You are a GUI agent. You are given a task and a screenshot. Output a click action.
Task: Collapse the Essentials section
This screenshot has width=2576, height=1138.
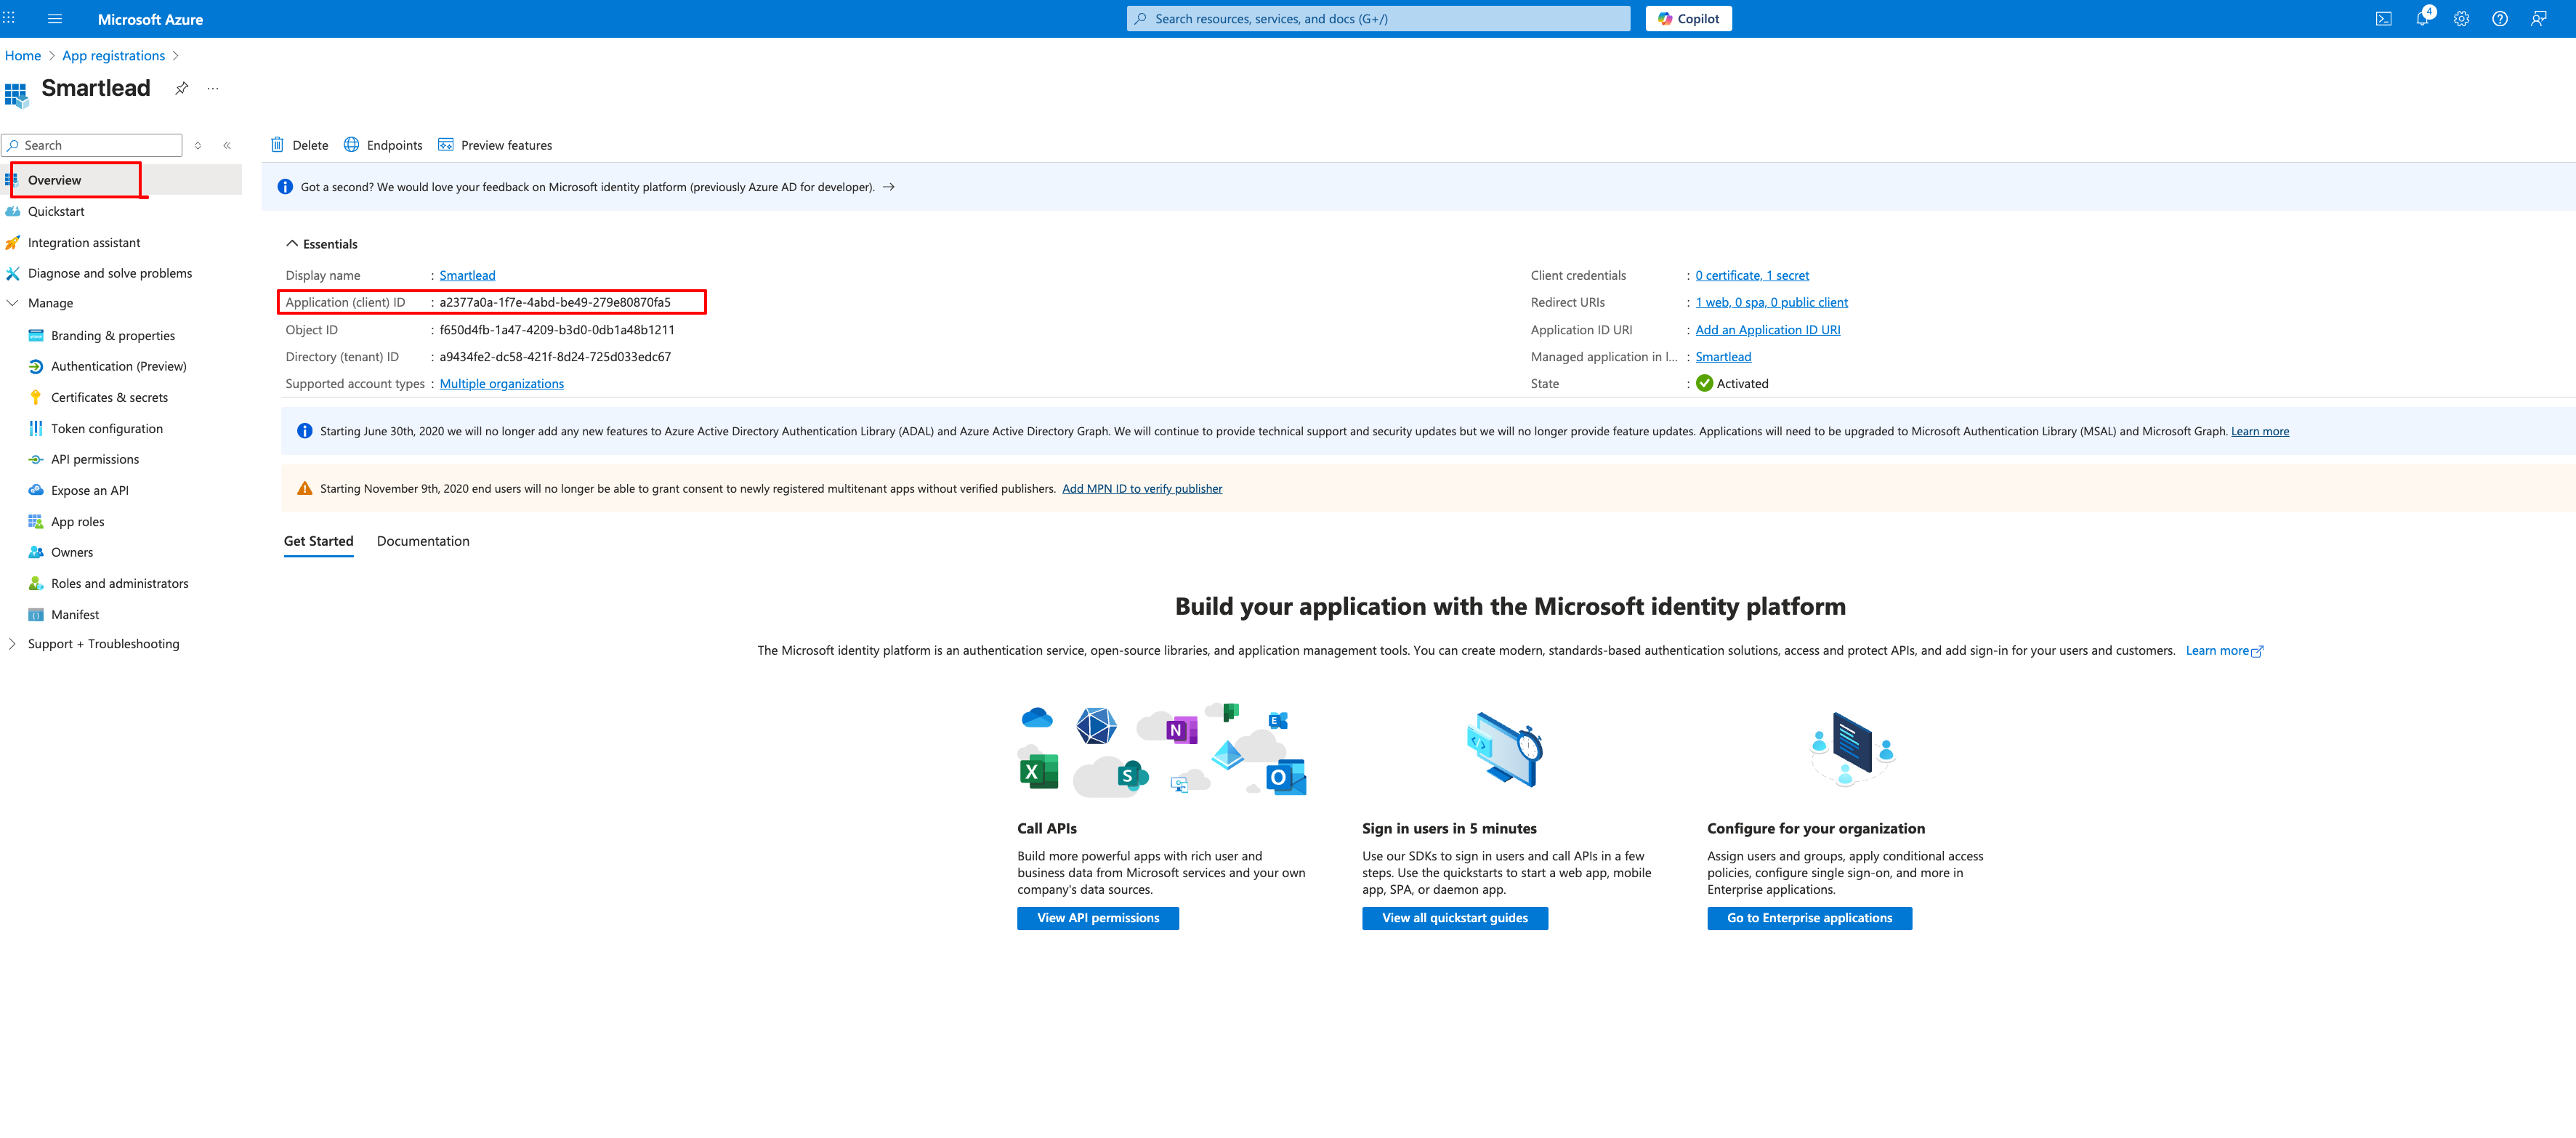pos(292,244)
